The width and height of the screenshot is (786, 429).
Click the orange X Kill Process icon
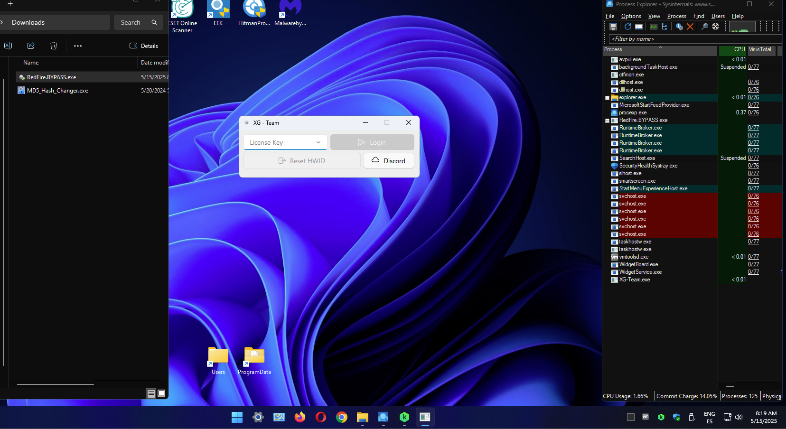click(x=690, y=27)
